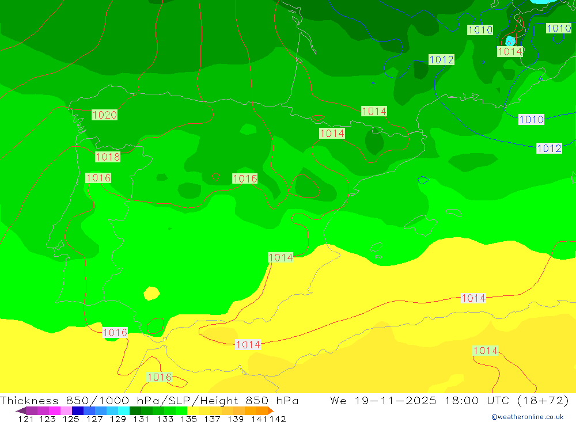Click legend value 141
576x422 pixels.
pos(259,419)
